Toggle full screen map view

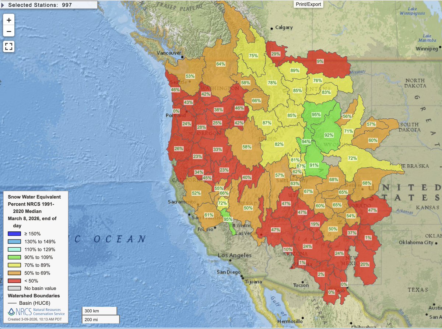click(x=9, y=46)
